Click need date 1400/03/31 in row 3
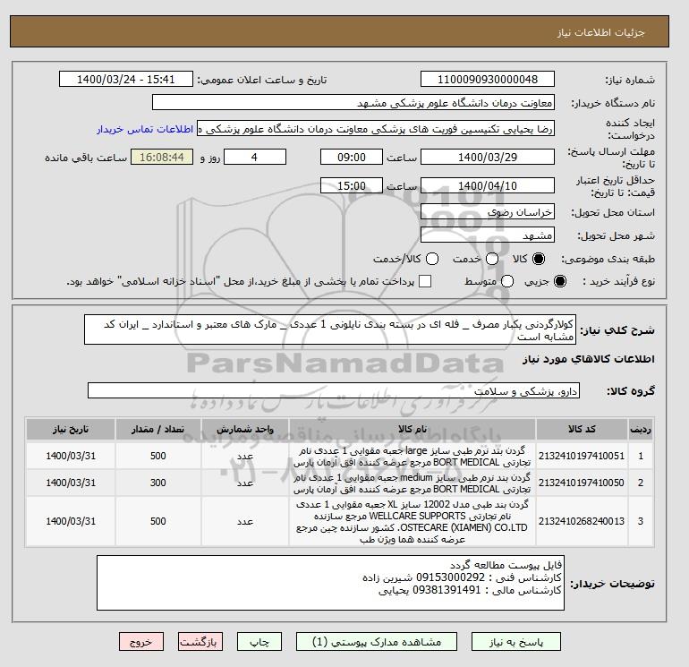689x667 pixels. tap(71, 521)
